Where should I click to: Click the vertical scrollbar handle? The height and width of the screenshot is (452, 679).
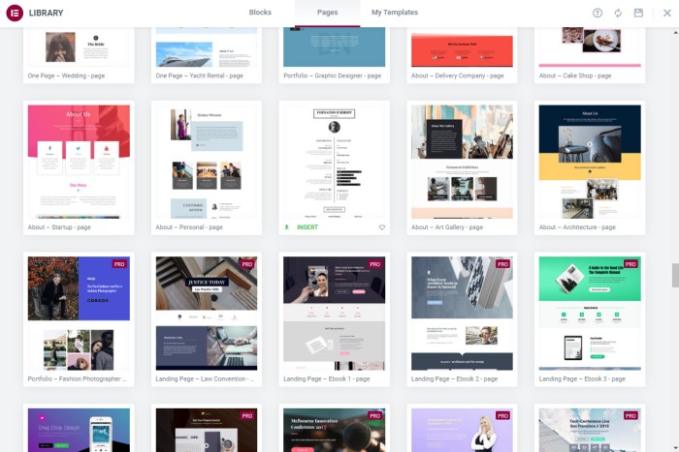pos(675,274)
